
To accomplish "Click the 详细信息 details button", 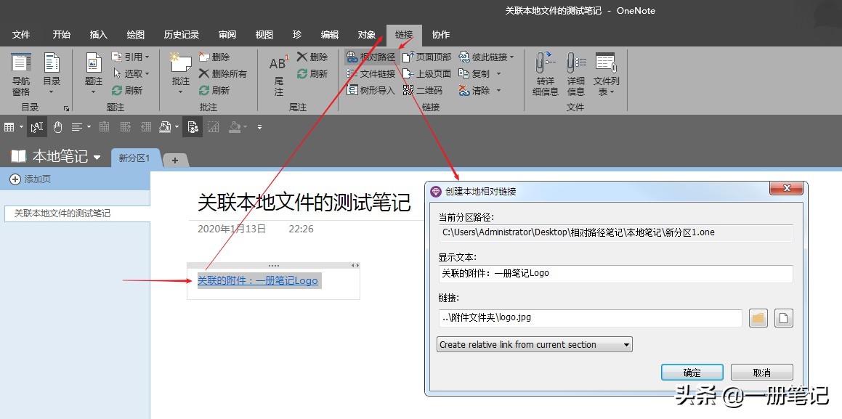I will [575, 74].
